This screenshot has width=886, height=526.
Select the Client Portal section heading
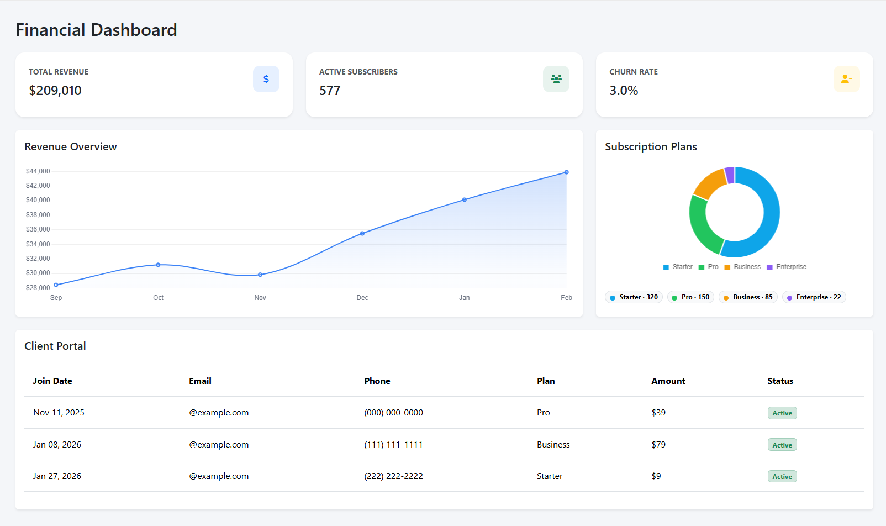pyautogui.click(x=55, y=346)
